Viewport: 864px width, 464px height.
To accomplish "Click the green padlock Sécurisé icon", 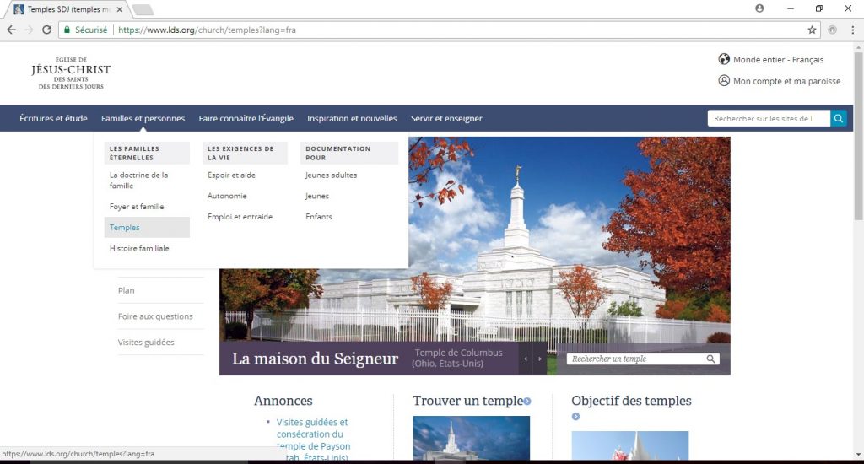I will coord(67,30).
